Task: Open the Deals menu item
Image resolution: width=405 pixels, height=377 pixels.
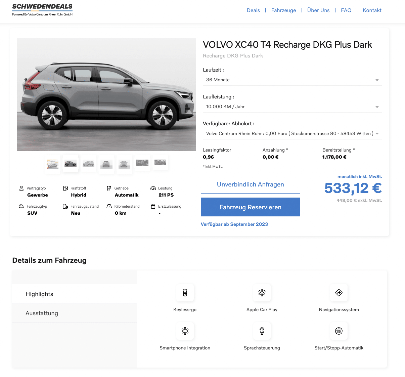Action: click(253, 10)
